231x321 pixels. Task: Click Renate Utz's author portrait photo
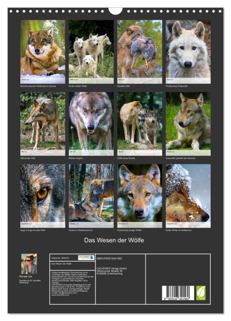[29, 264]
